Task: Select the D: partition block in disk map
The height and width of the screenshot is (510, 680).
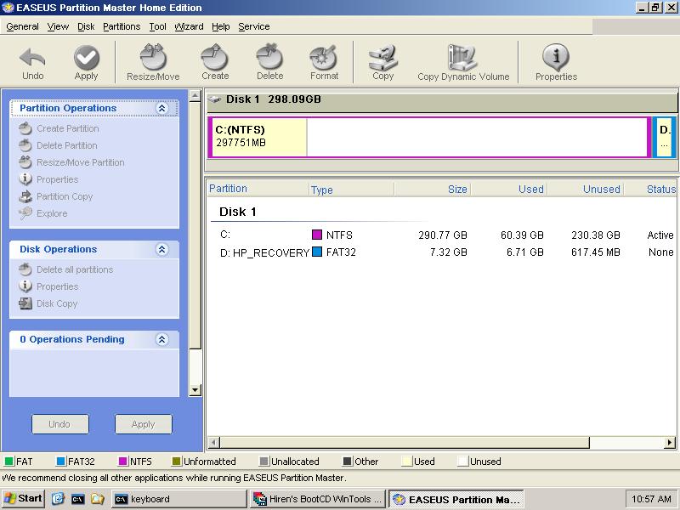Action: tap(665, 137)
